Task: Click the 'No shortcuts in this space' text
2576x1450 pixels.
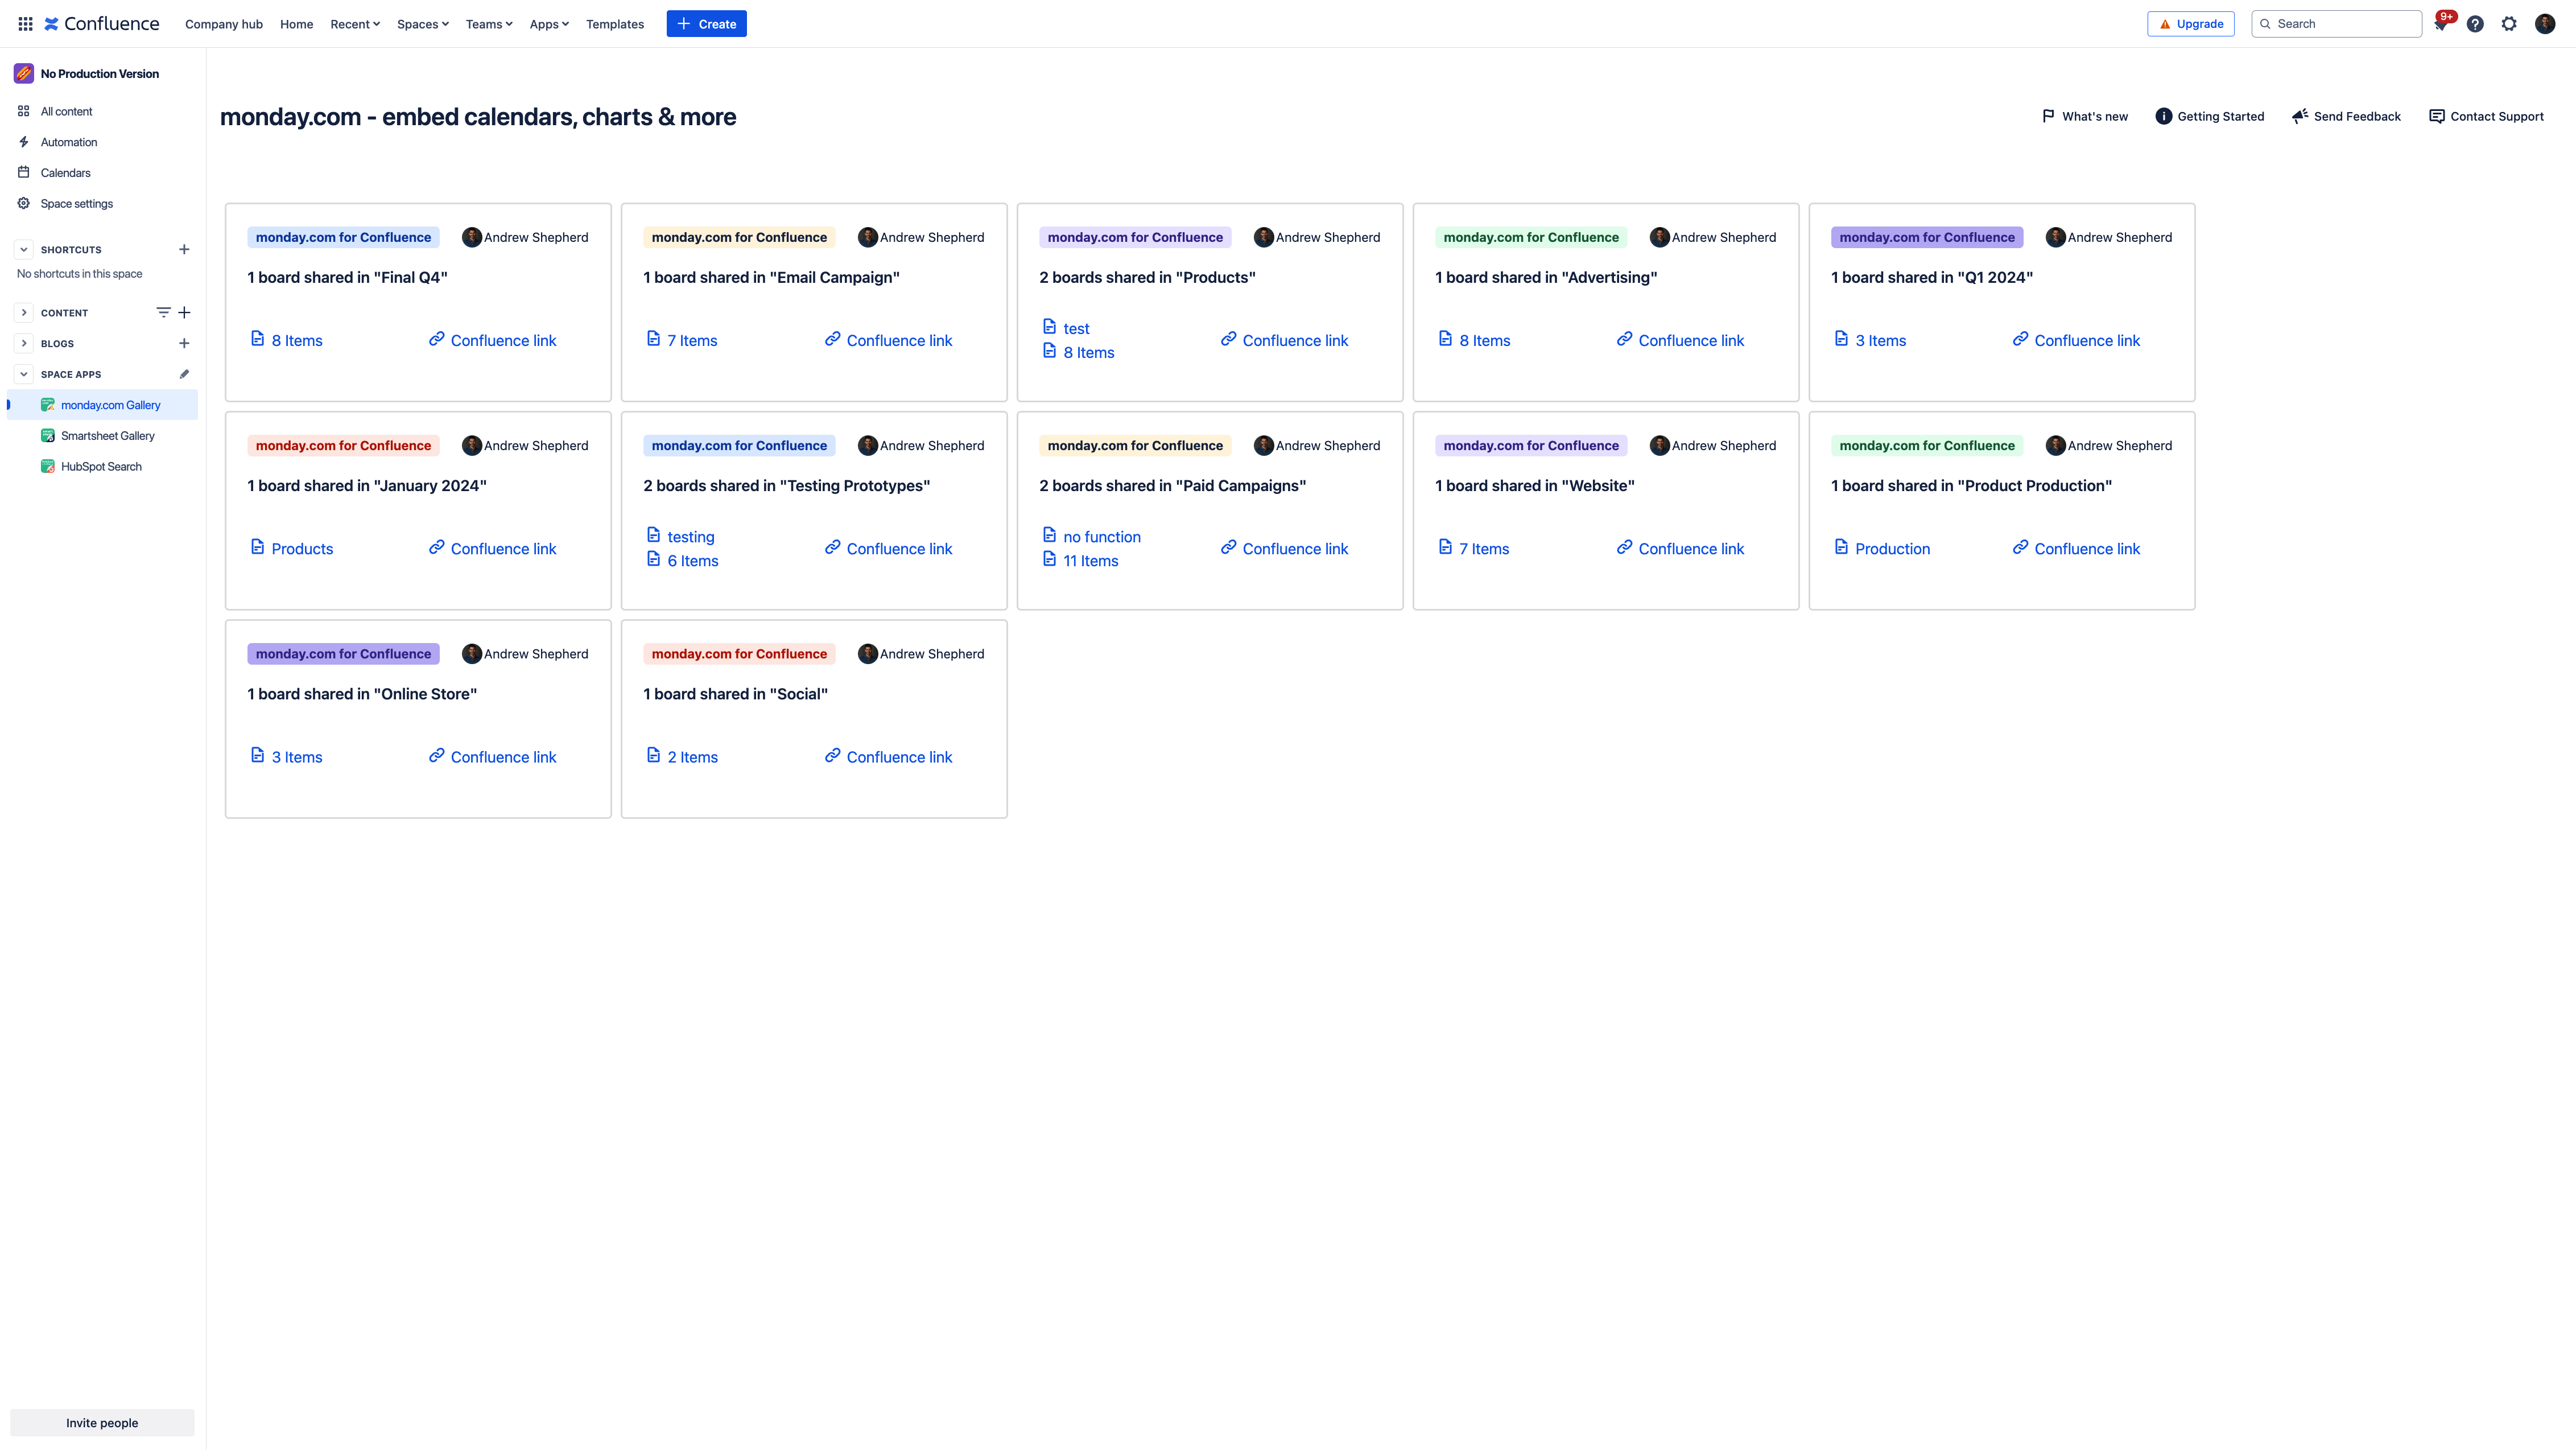Action: coord(79,273)
